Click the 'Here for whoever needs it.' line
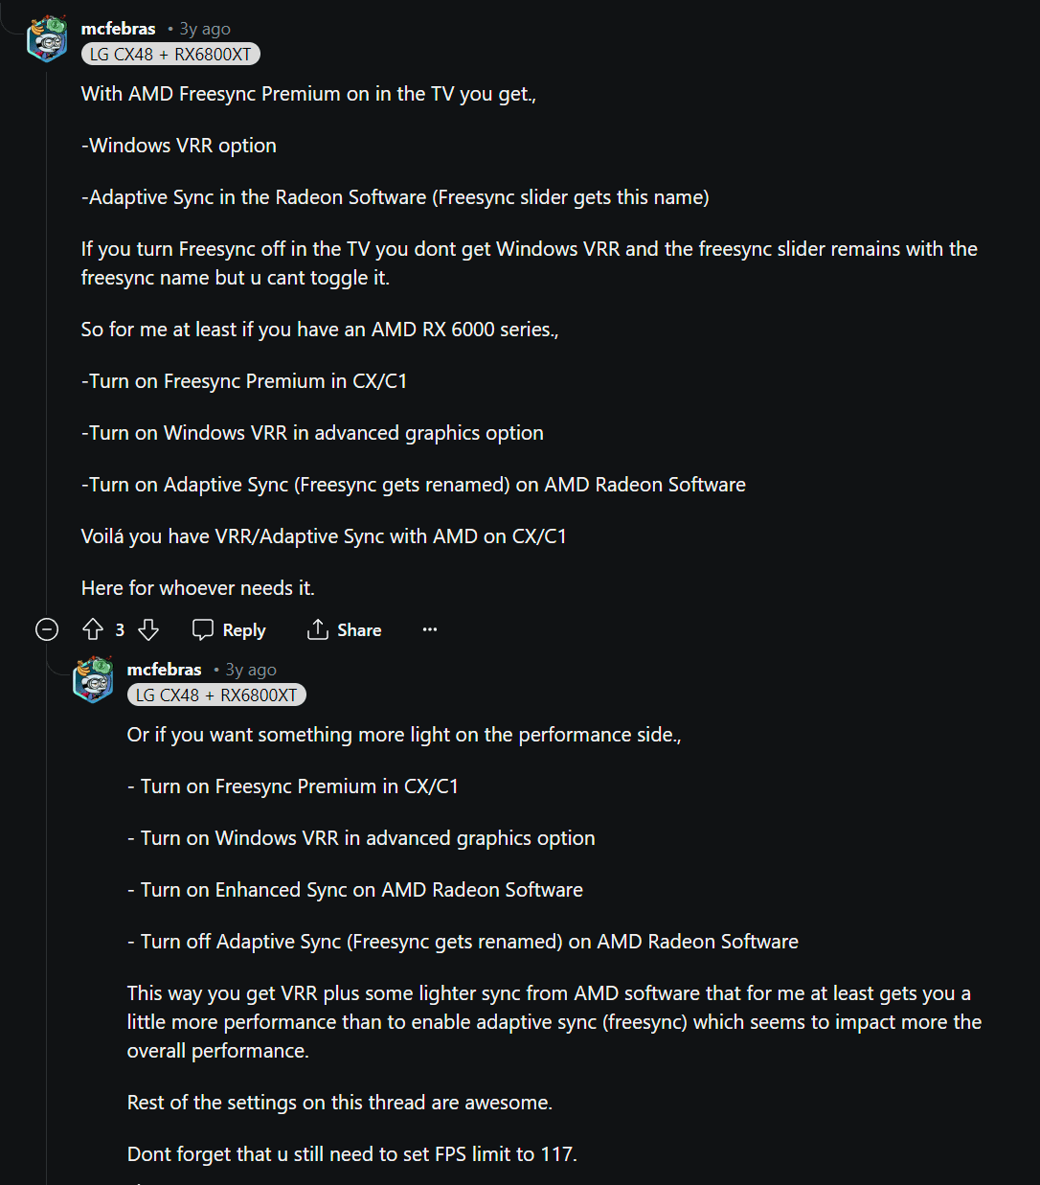 tap(198, 588)
